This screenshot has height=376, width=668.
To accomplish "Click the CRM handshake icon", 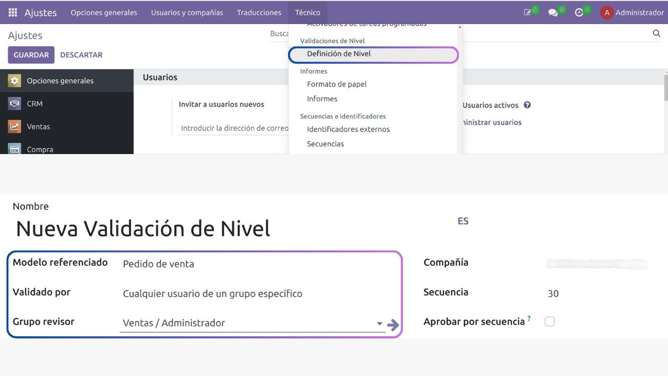I will 15,103.
